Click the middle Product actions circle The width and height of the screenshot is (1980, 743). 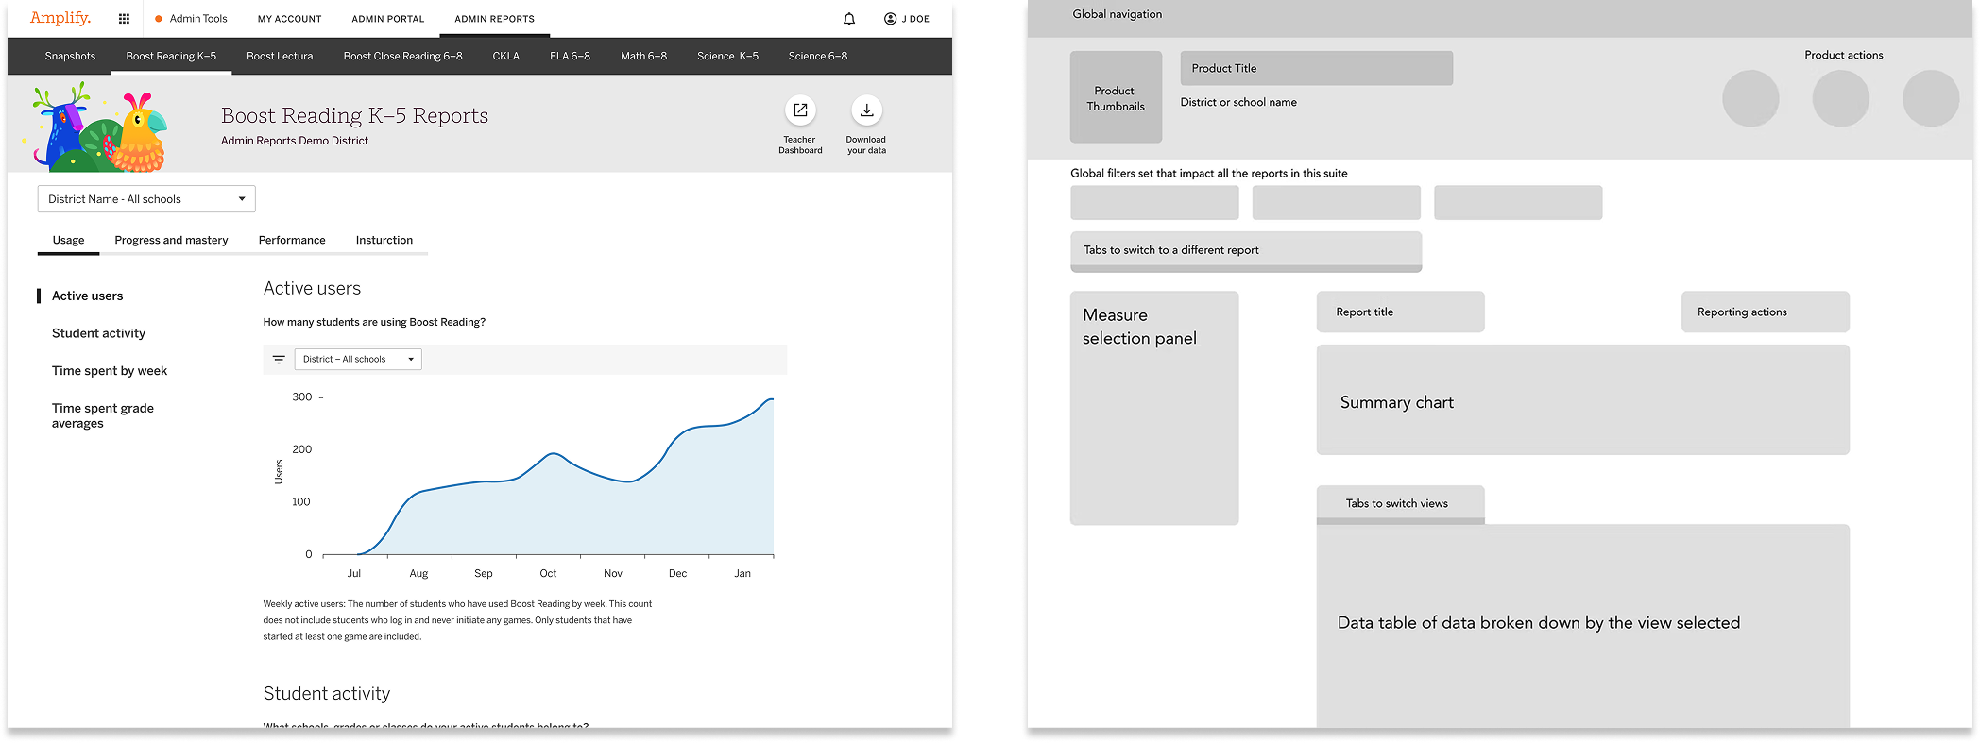click(1840, 98)
